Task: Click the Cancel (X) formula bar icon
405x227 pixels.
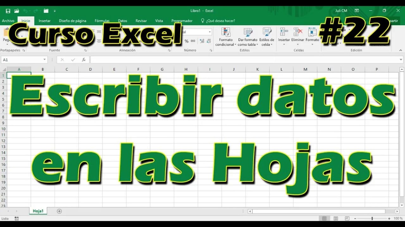Action: point(62,60)
